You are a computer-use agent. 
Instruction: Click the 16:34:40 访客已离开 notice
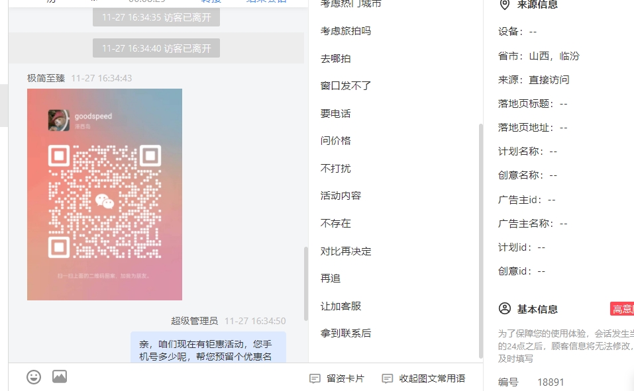[x=156, y=48]
